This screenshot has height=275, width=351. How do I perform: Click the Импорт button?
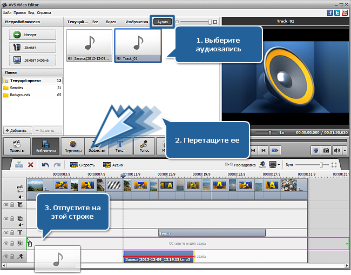click(32, 35)
